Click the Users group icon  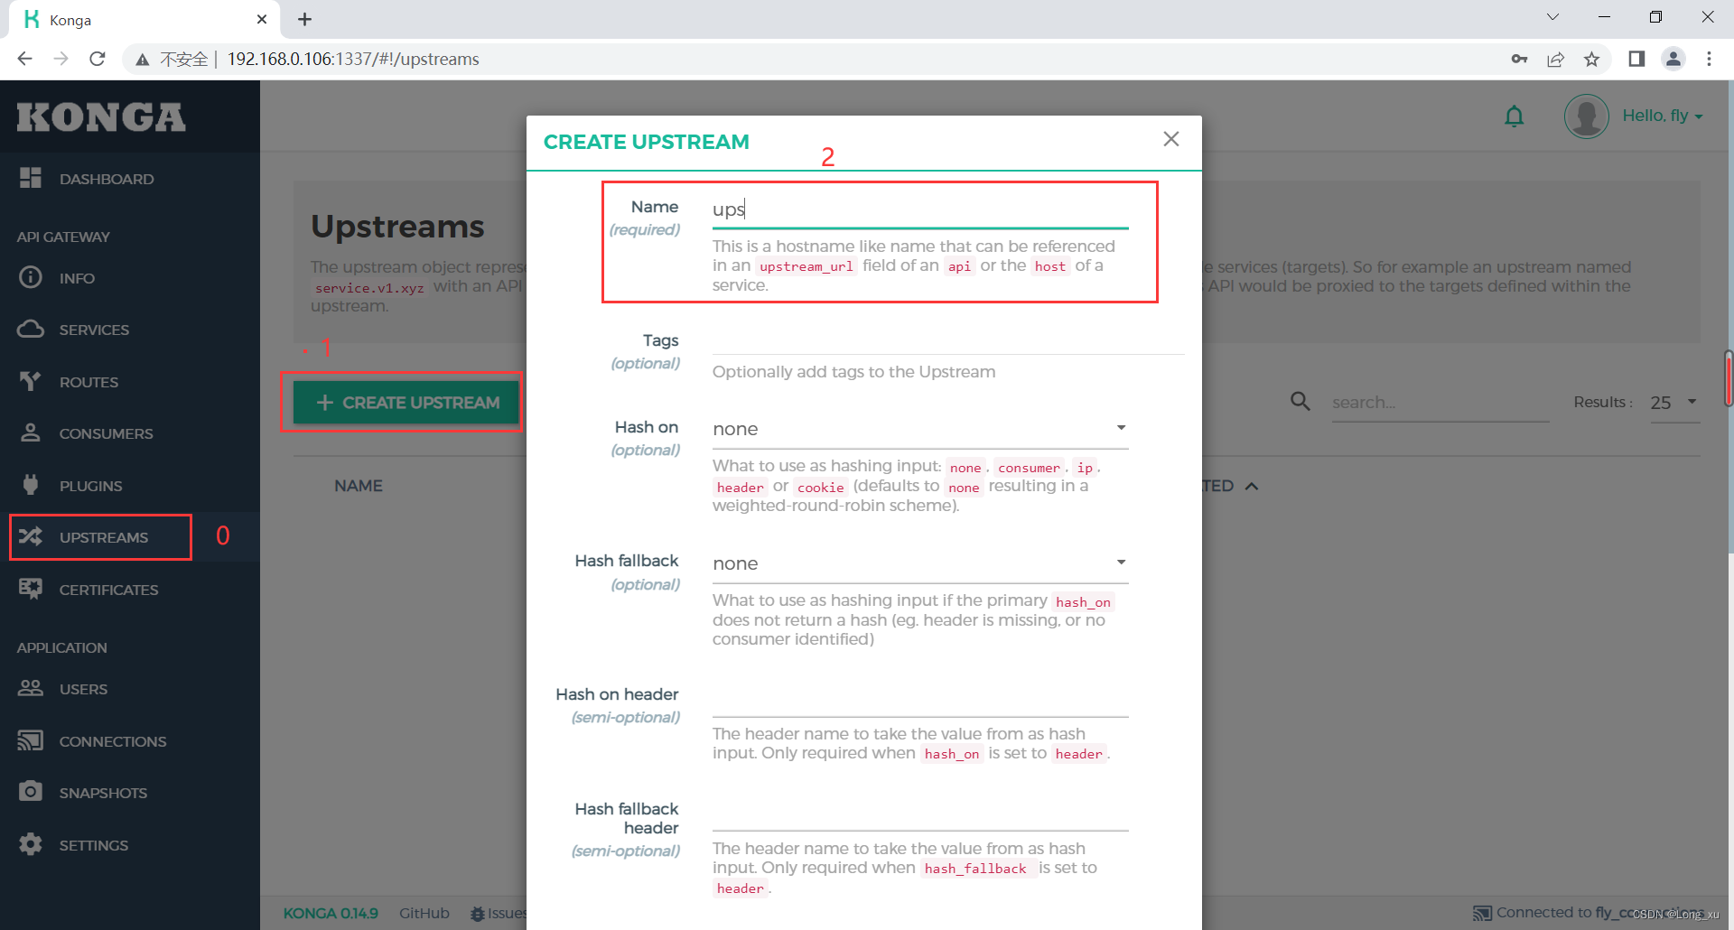(x=31, y=688)
